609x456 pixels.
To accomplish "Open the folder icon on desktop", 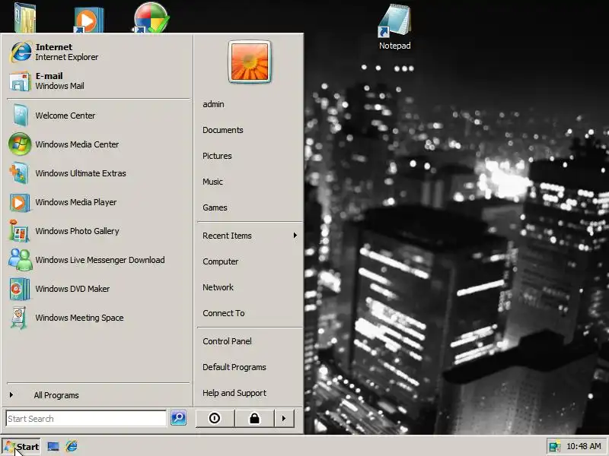I will click(x=25, y=17).
